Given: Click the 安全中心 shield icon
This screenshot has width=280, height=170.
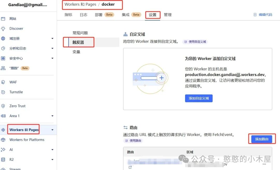Looking at the screenshot, I should 3,58.
